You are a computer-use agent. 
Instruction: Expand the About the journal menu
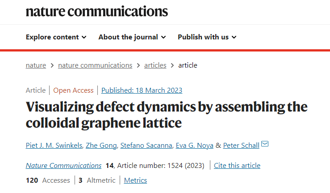pyautogui.click(x=132, y=37)
